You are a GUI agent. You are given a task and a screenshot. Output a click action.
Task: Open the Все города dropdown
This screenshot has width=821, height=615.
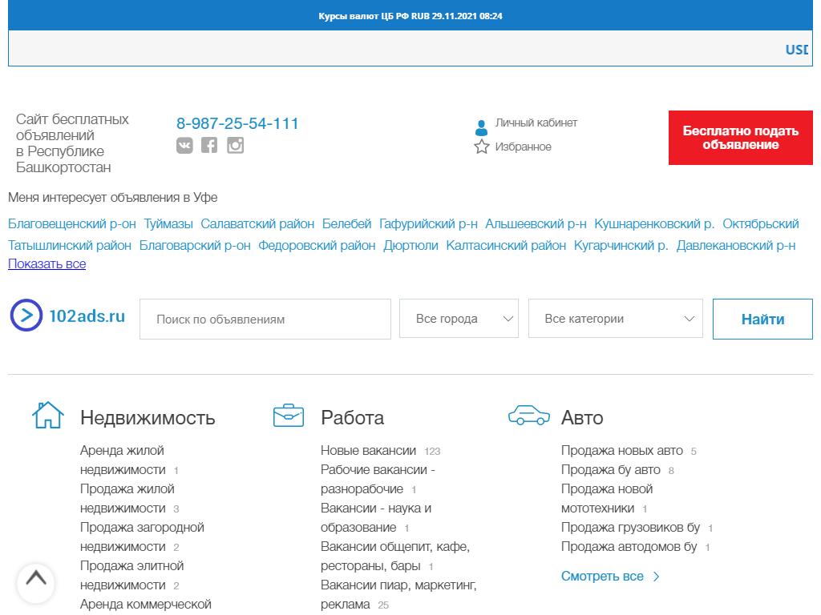(459, 319)
